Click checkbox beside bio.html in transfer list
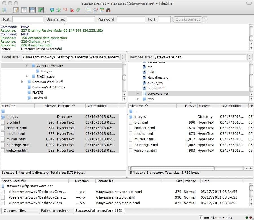 pyautogui.click(x=3, y=197)
